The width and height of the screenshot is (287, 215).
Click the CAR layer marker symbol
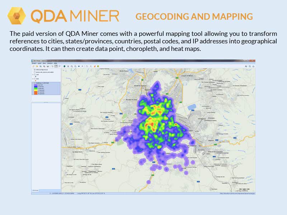click(36, 77)
